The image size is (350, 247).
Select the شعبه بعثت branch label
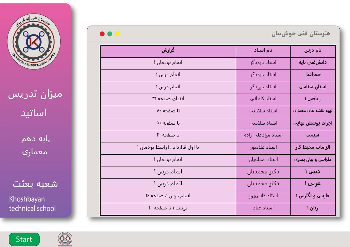pyautogui.click(x=35, y=184)
